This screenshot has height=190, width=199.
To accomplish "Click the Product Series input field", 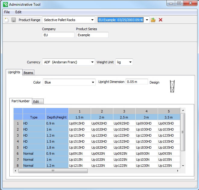I will (92, 35).
